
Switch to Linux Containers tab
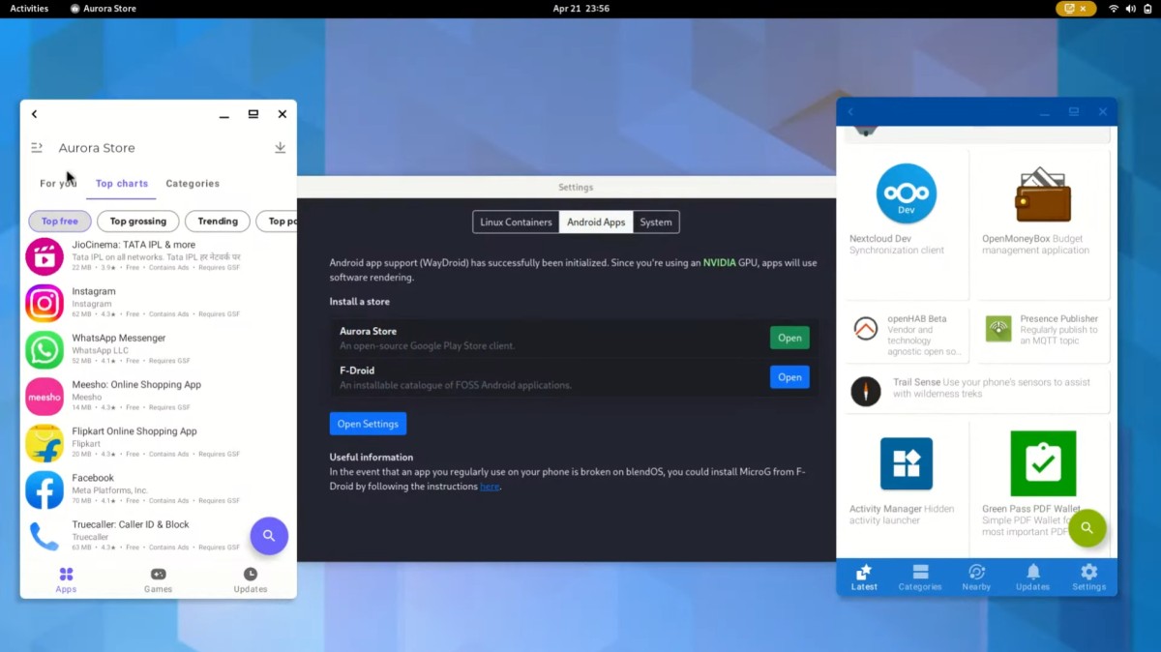coord(516,222)
